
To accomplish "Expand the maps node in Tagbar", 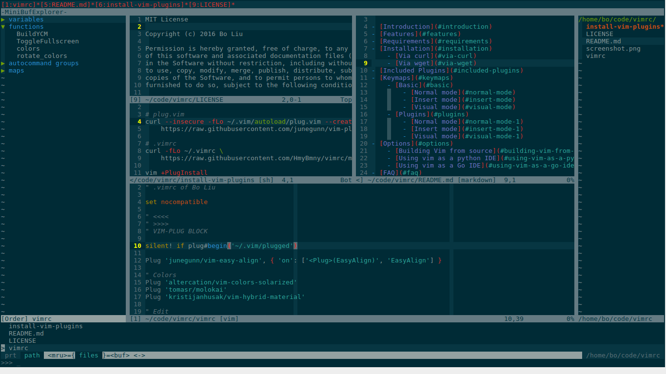I will coord(3,71).
